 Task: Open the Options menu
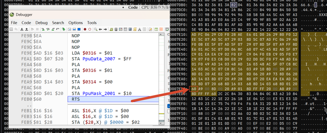75,23
